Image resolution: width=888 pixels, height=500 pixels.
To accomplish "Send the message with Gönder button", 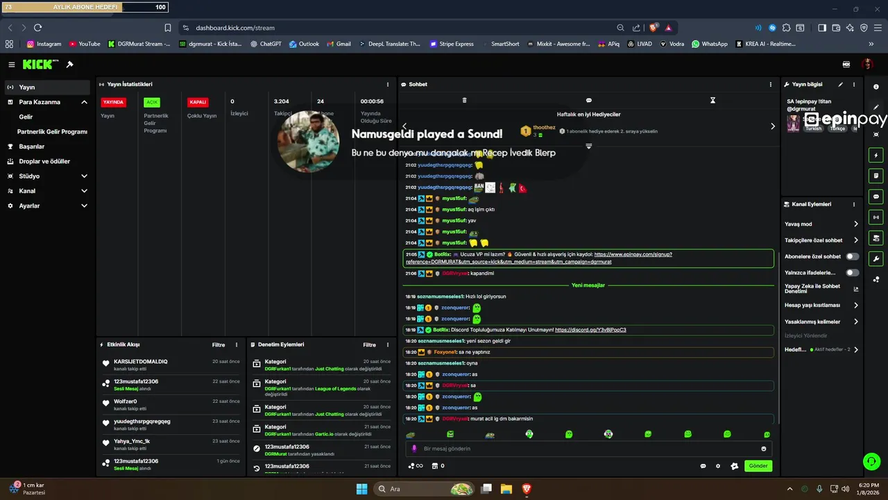I will (x=758, y=466).
